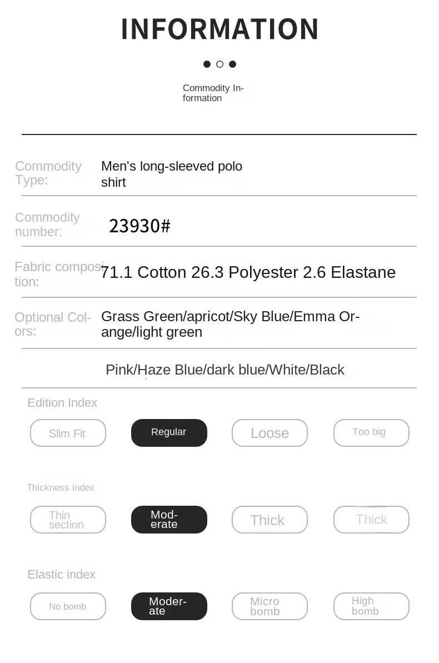Screen dimensions: 439x663
Task: Click the INFORMATION heading
Action: click(219, 29)
